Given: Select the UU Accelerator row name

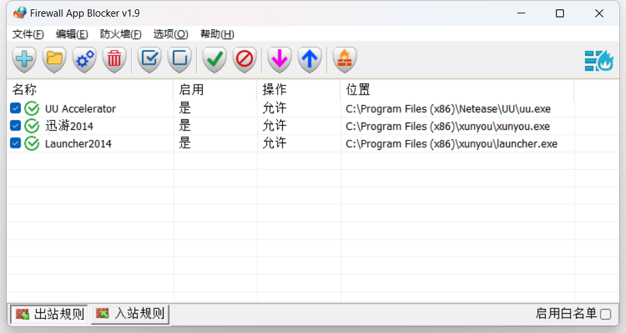Looking at the screenshot, I should click(x=80, y=109).
